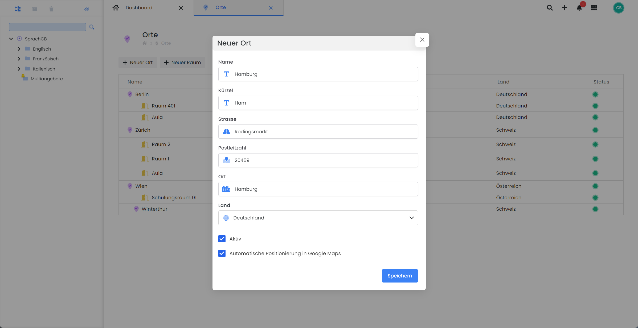Click inside the sidebar search field
Screen dimensions: 638x328
(47, 27)
